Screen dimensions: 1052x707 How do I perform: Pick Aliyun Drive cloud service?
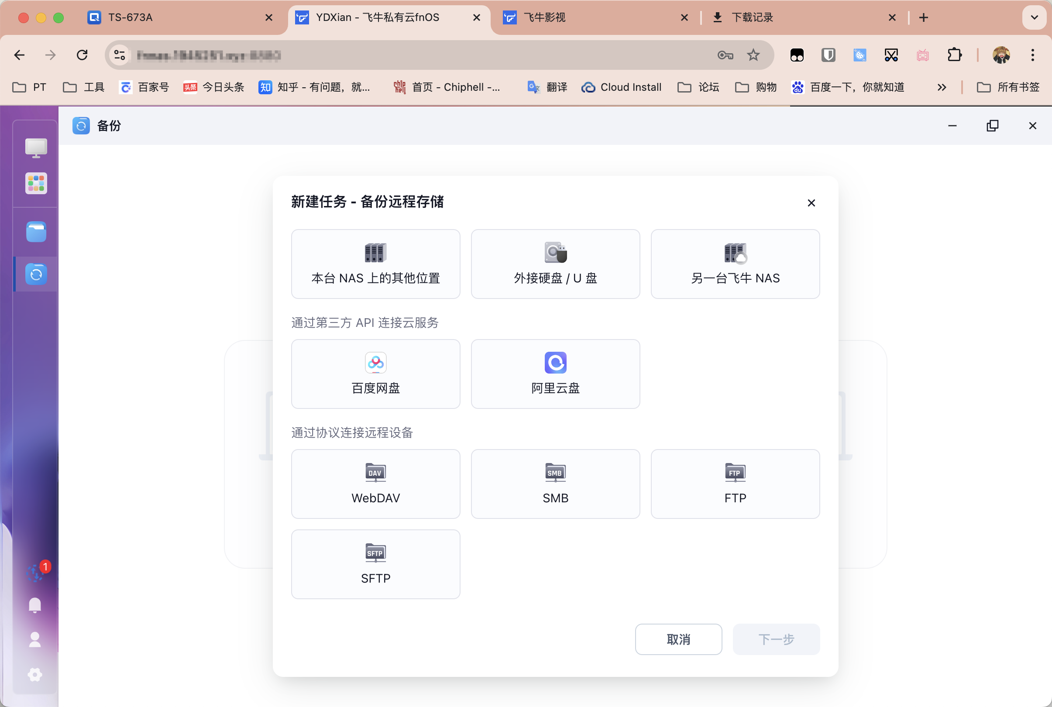556,374
